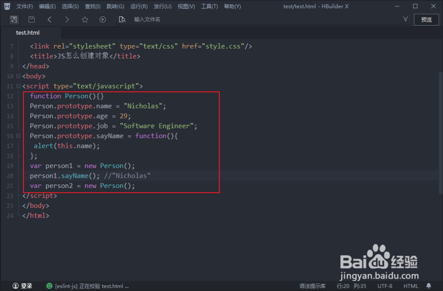
Task: Collapse the script tag fold on line 11
Action: tap(18, 86)
